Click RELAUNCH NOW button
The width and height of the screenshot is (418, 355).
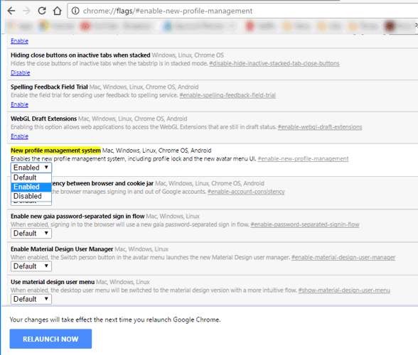point(50,339)
